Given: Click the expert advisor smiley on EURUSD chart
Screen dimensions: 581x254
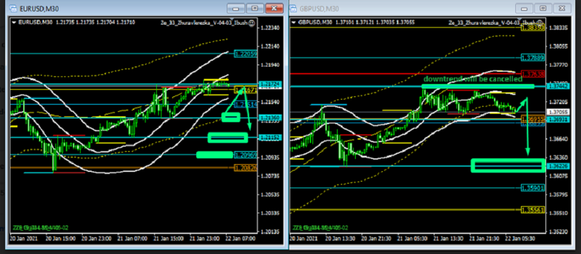Looking at the screenshot, I should pyautogui.click(x=252, y=23).
